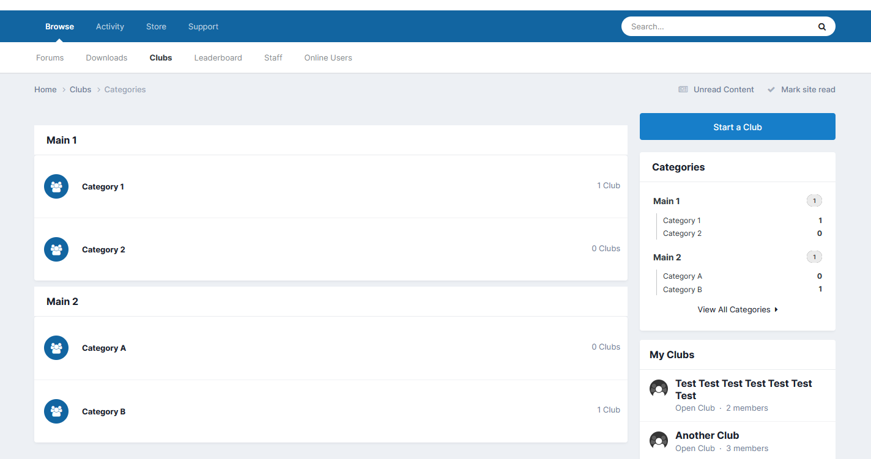Click the Another Club avatar
871x459 pixels.
(x=659, y=441)
